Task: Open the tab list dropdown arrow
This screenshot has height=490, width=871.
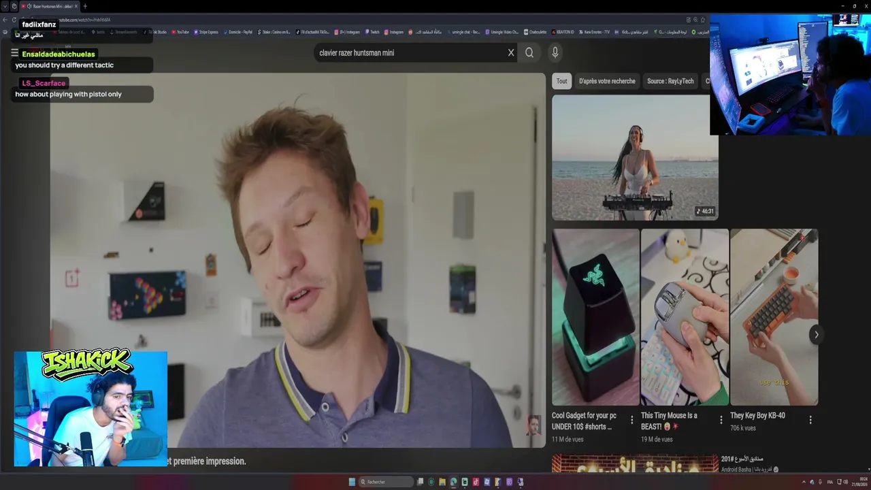Action: pyautogui.click(x=5, y=6)
